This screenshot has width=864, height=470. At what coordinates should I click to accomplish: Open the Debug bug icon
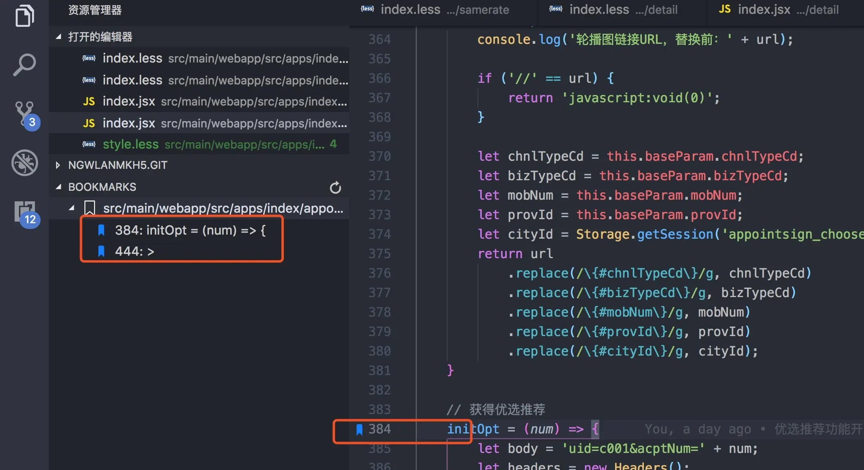(x=24, y=163)
